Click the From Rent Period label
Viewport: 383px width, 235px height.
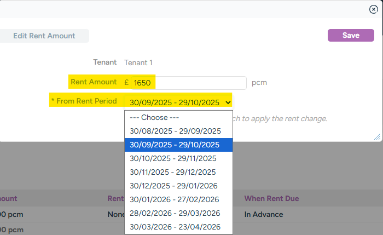pyautogui.click(x=84, y=101)
